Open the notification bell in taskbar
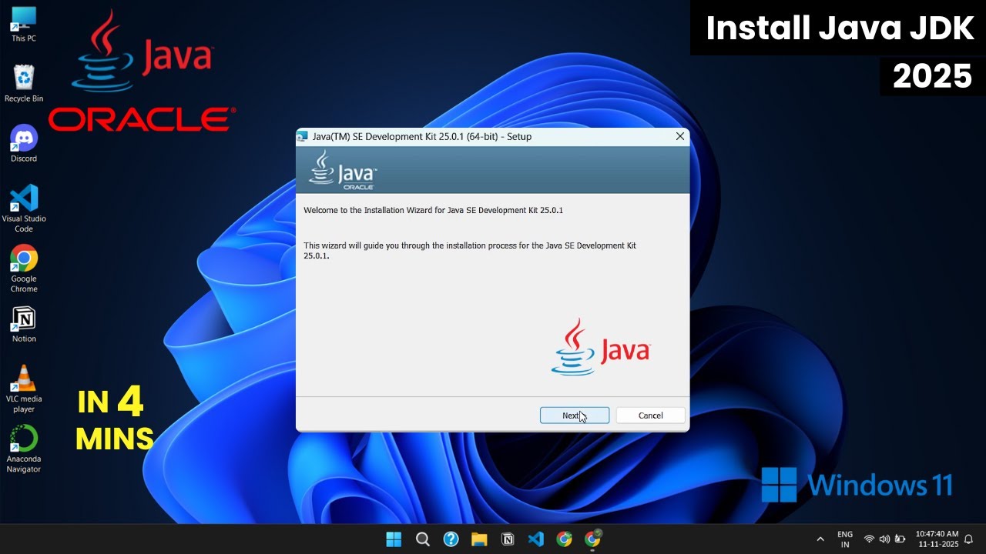986x554 pixels. pyautogui.click(x=969, y=539)
